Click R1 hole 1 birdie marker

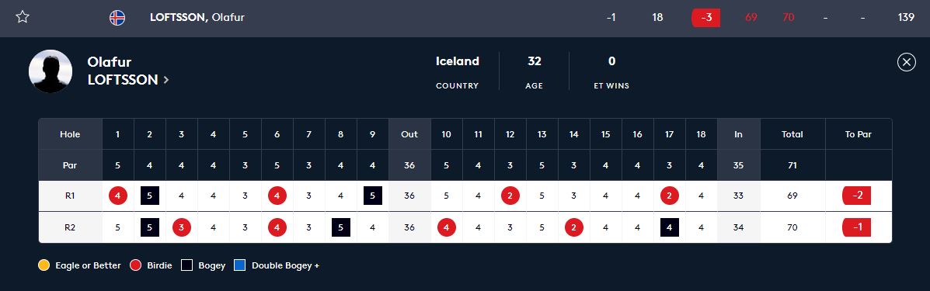(118, 196)
